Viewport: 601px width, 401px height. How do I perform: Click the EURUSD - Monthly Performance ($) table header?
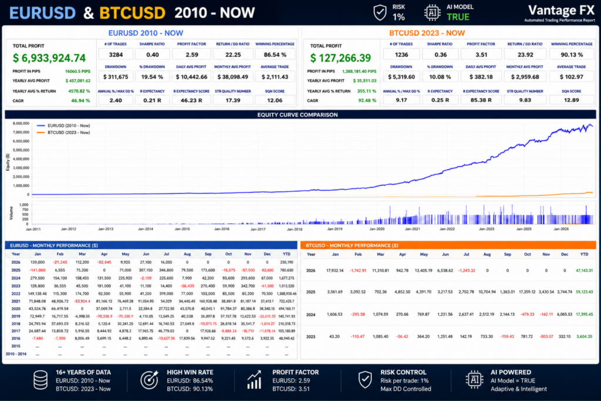151,245
